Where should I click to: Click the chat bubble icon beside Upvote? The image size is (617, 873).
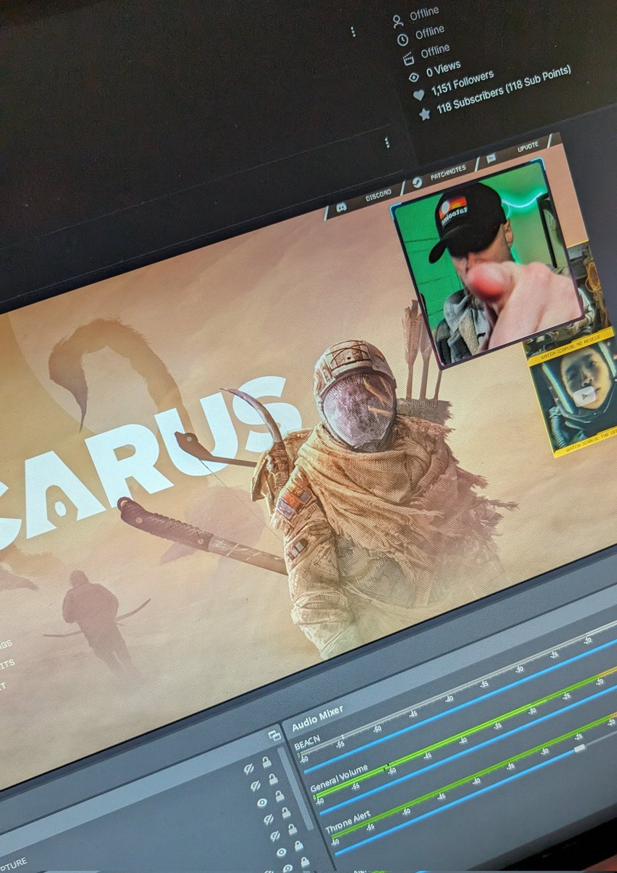tap(491, 157)
